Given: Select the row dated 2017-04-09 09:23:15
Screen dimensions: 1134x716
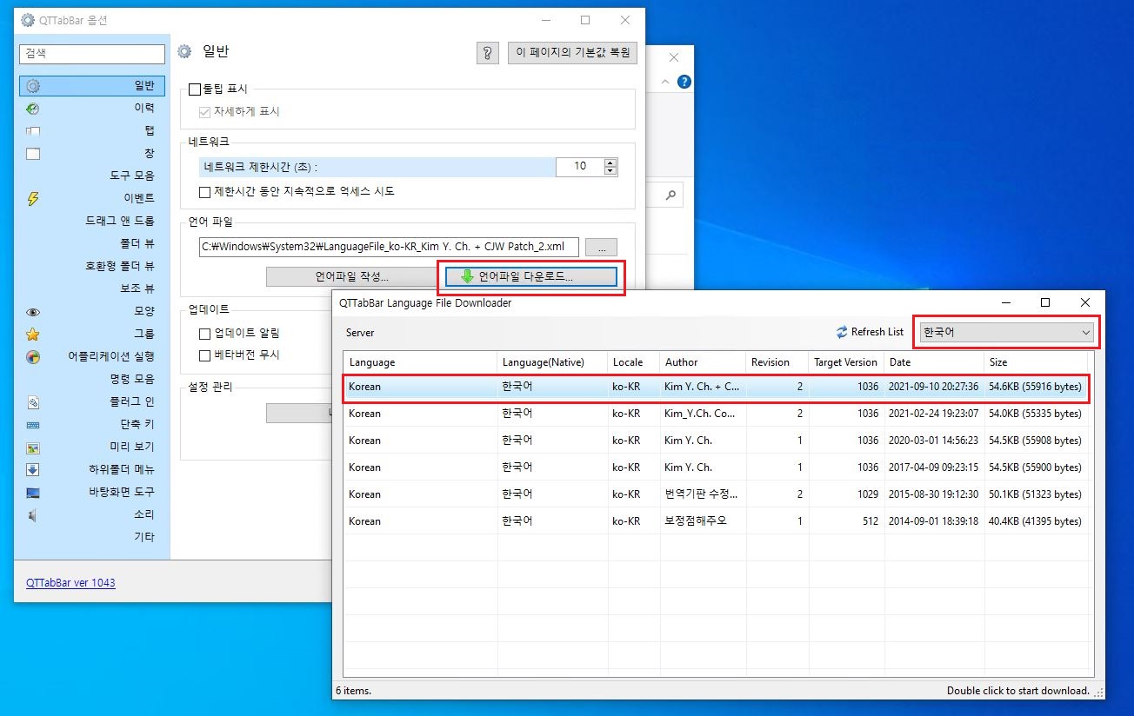Looking at the screenshot, I should coord(717,467).
